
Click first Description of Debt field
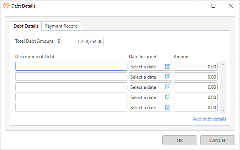click(x=71, y=66)
